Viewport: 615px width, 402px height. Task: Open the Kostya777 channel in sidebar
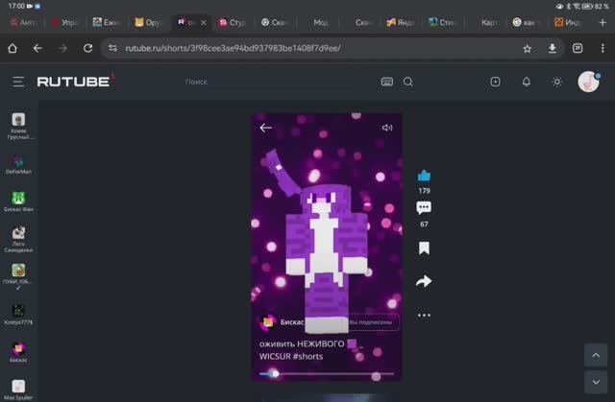coord(18,315)
